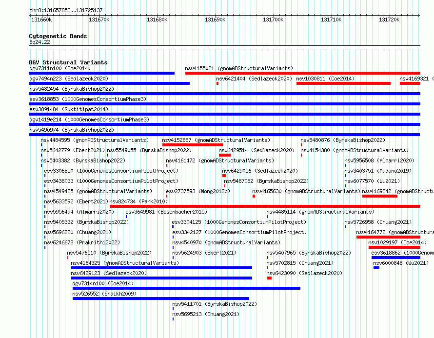This screenshot has width=434, height=338.
Task: Click dgv1419e214 variant label
Action: click(x=89, y=119)
